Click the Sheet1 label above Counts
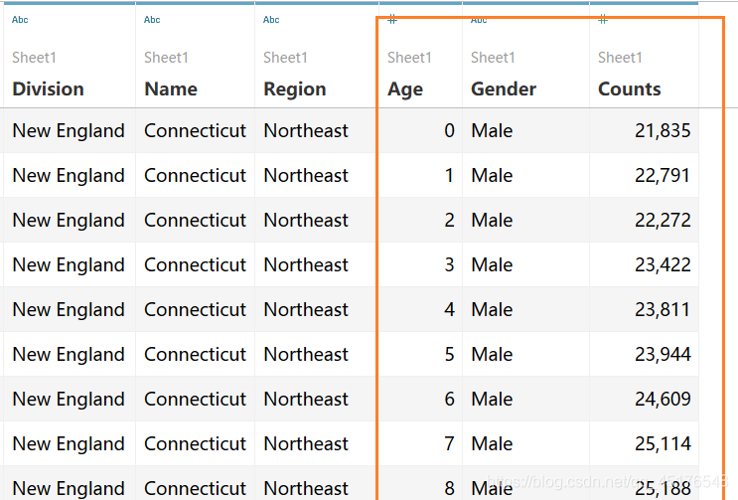Image resolution: width=738 pixels, height=500 pixels. (x=620, y=58)
